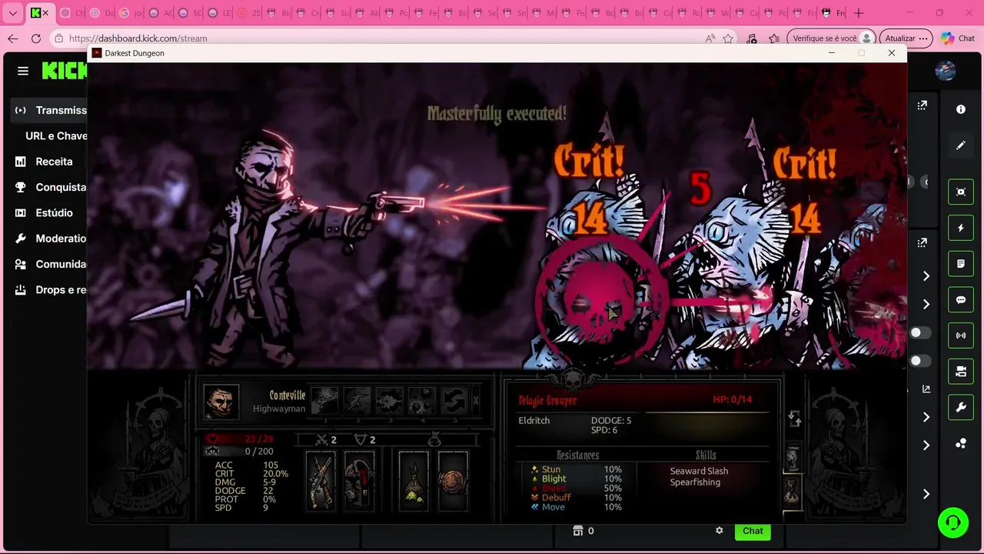Click the Highwayman's armor equipment slot
This screenshot has width=984, height=554.
(x=359, y=482)
